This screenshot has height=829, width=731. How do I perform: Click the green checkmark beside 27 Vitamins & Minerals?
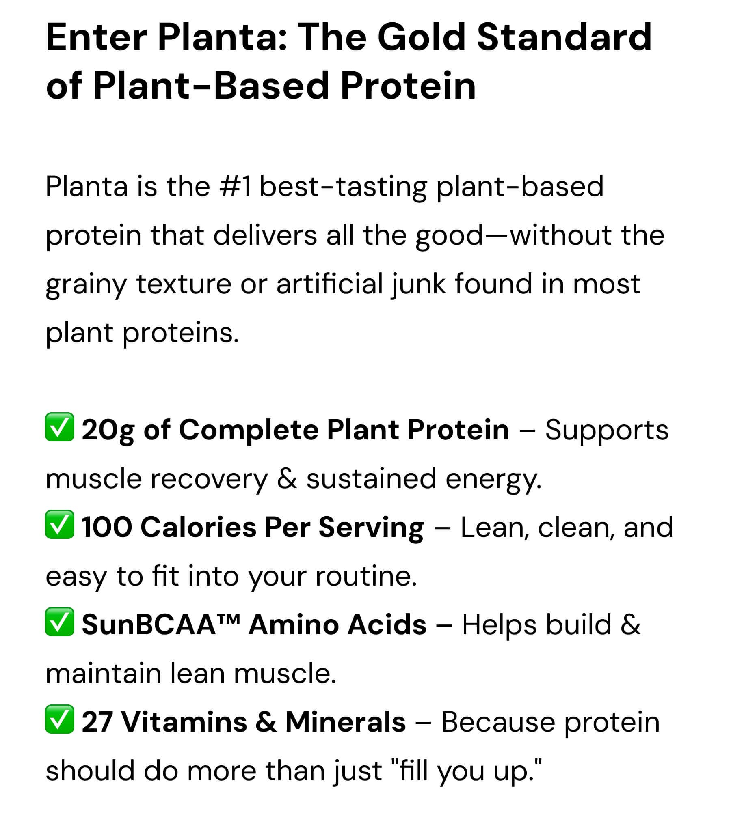point(60,719)
